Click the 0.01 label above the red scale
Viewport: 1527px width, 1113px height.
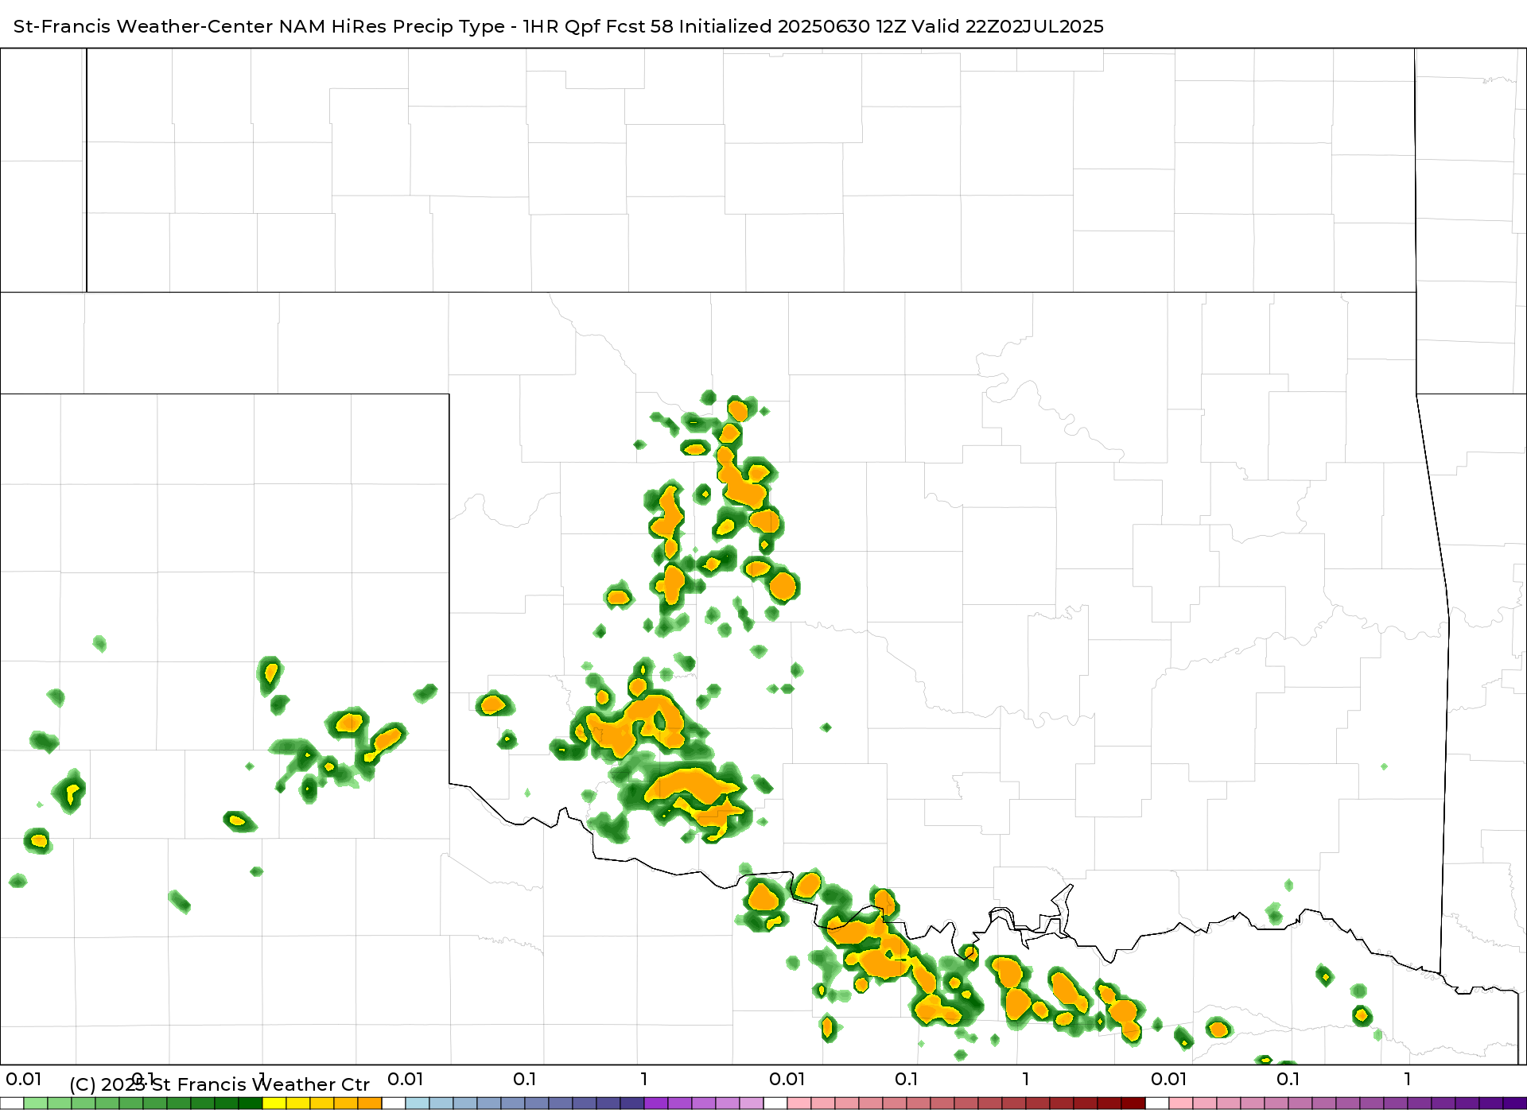point(787,1079)
